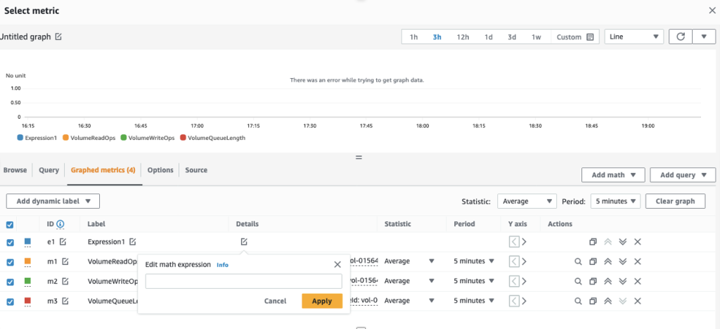Image resolution: width=720 pixels, height=329 pixels.
Task: Edit the Expression1 label
Action: 133,241
